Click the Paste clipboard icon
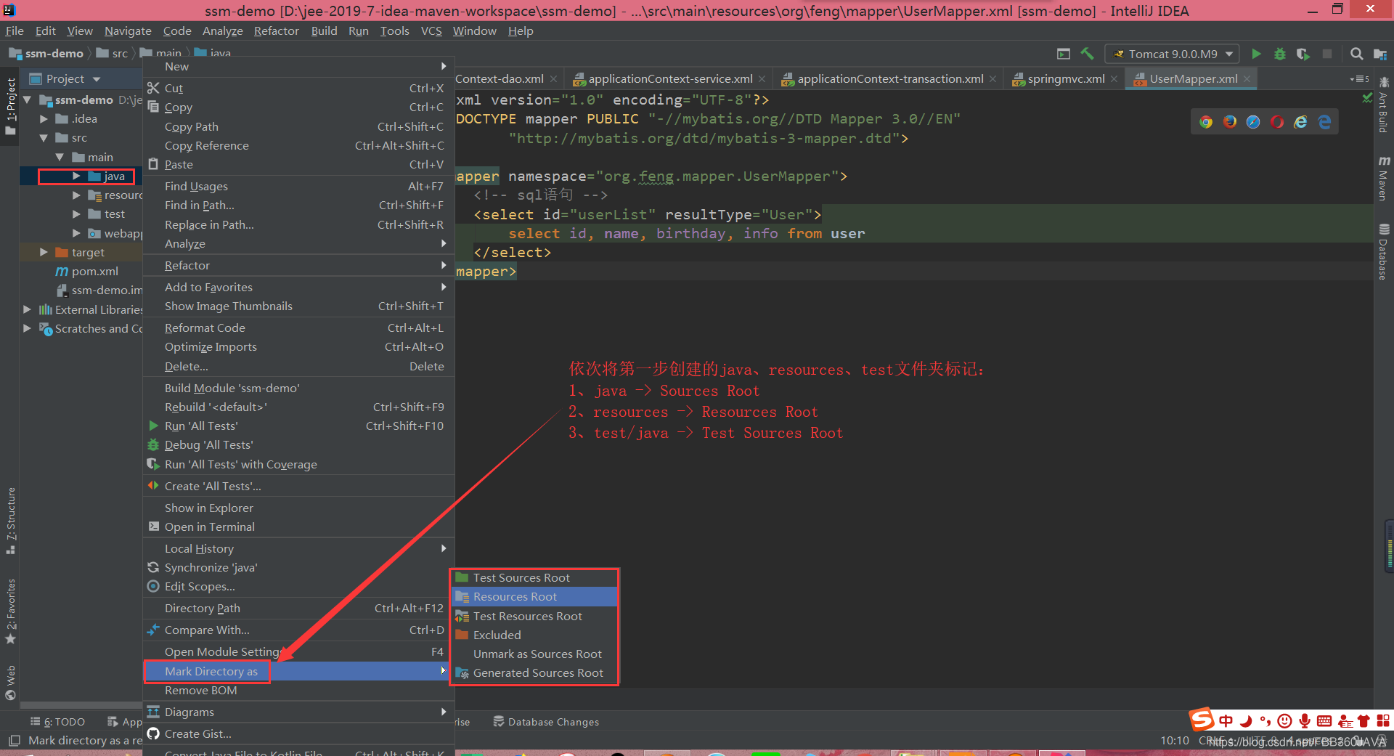1394x756 pixels. 153,164
